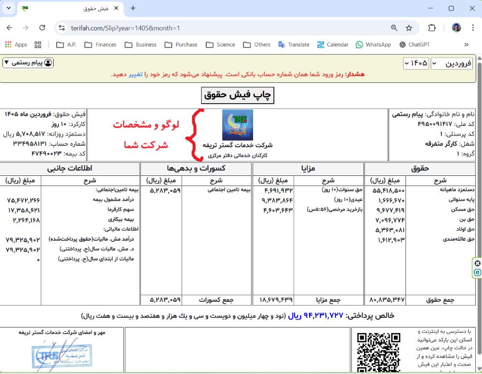Click the حق اولاد row label
Screen dimensions: 482x374
pos(467,229)
